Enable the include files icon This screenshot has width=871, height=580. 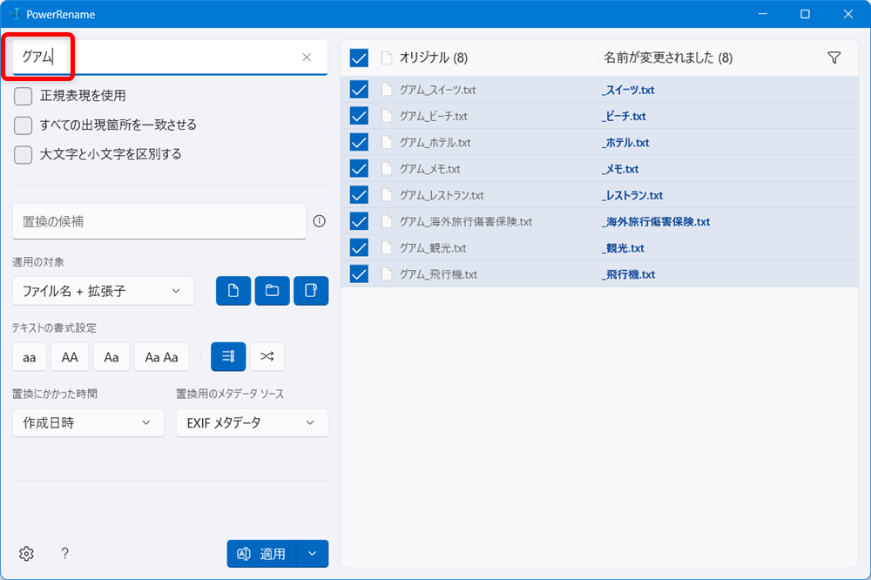(233, 290)
